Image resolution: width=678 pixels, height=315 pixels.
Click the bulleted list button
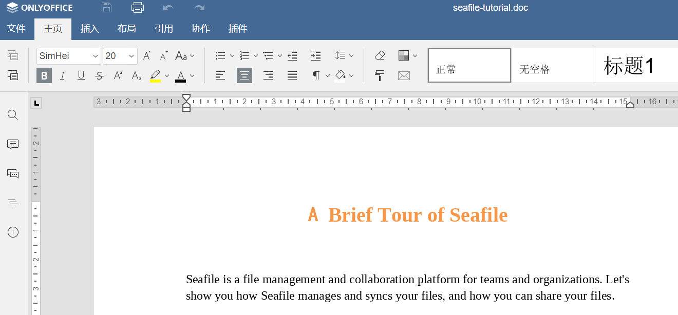point(220,56)
